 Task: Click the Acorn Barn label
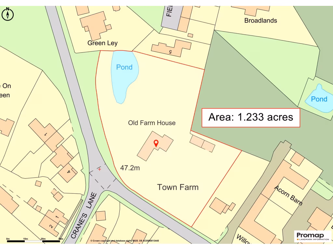(288, 195)
